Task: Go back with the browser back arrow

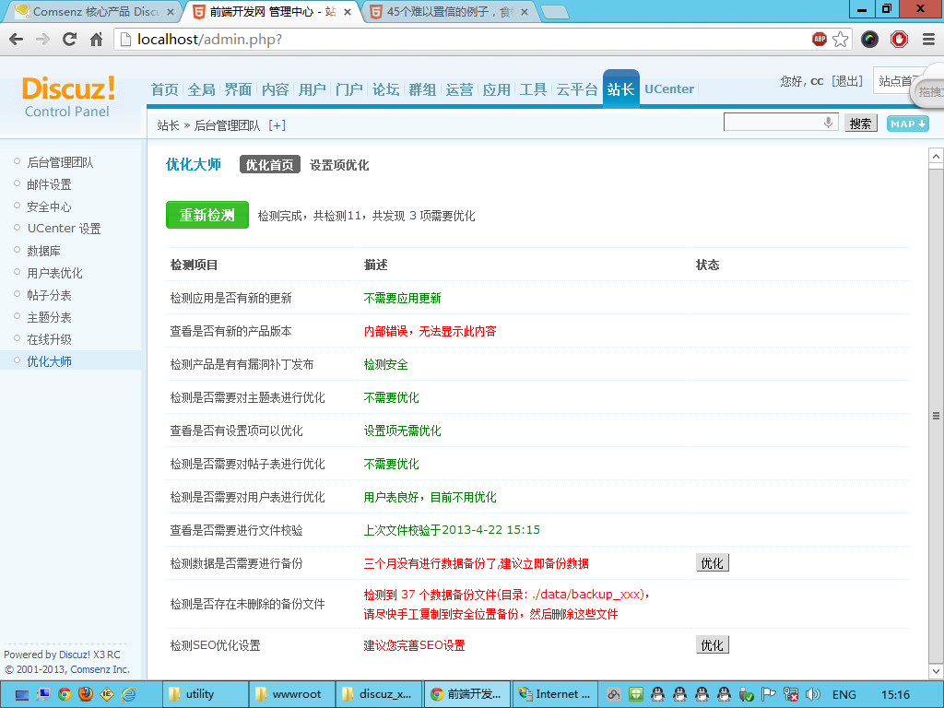Action: point(17,40)
